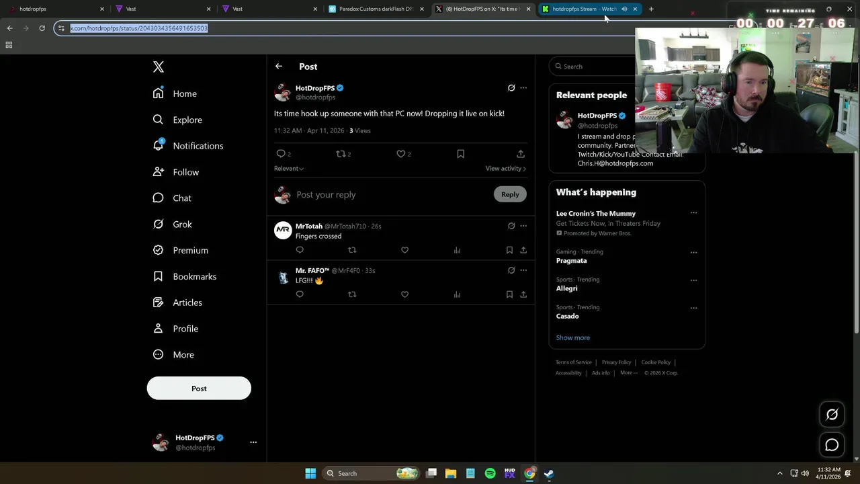Screen dimensions: 860x484
Task: Reply to MrTotah's comment
Action: (300, 250)
